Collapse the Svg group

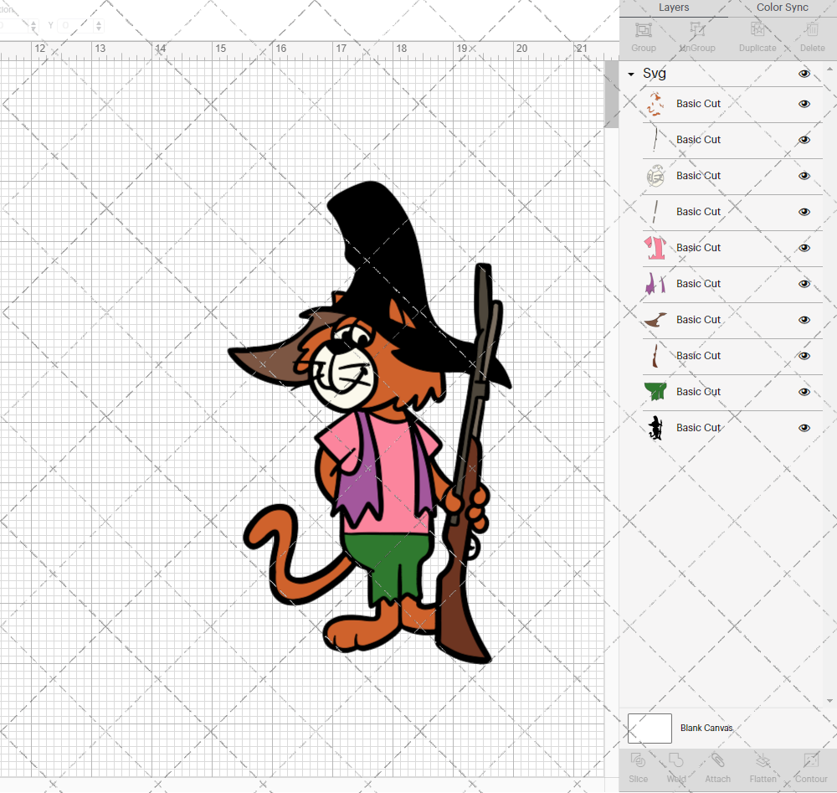pos(631,75)
